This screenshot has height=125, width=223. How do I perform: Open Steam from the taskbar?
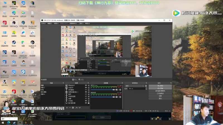click(x=14, y=123)
